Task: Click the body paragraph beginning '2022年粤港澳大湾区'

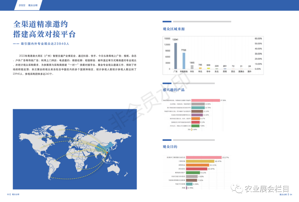Action: pos(74,65)
